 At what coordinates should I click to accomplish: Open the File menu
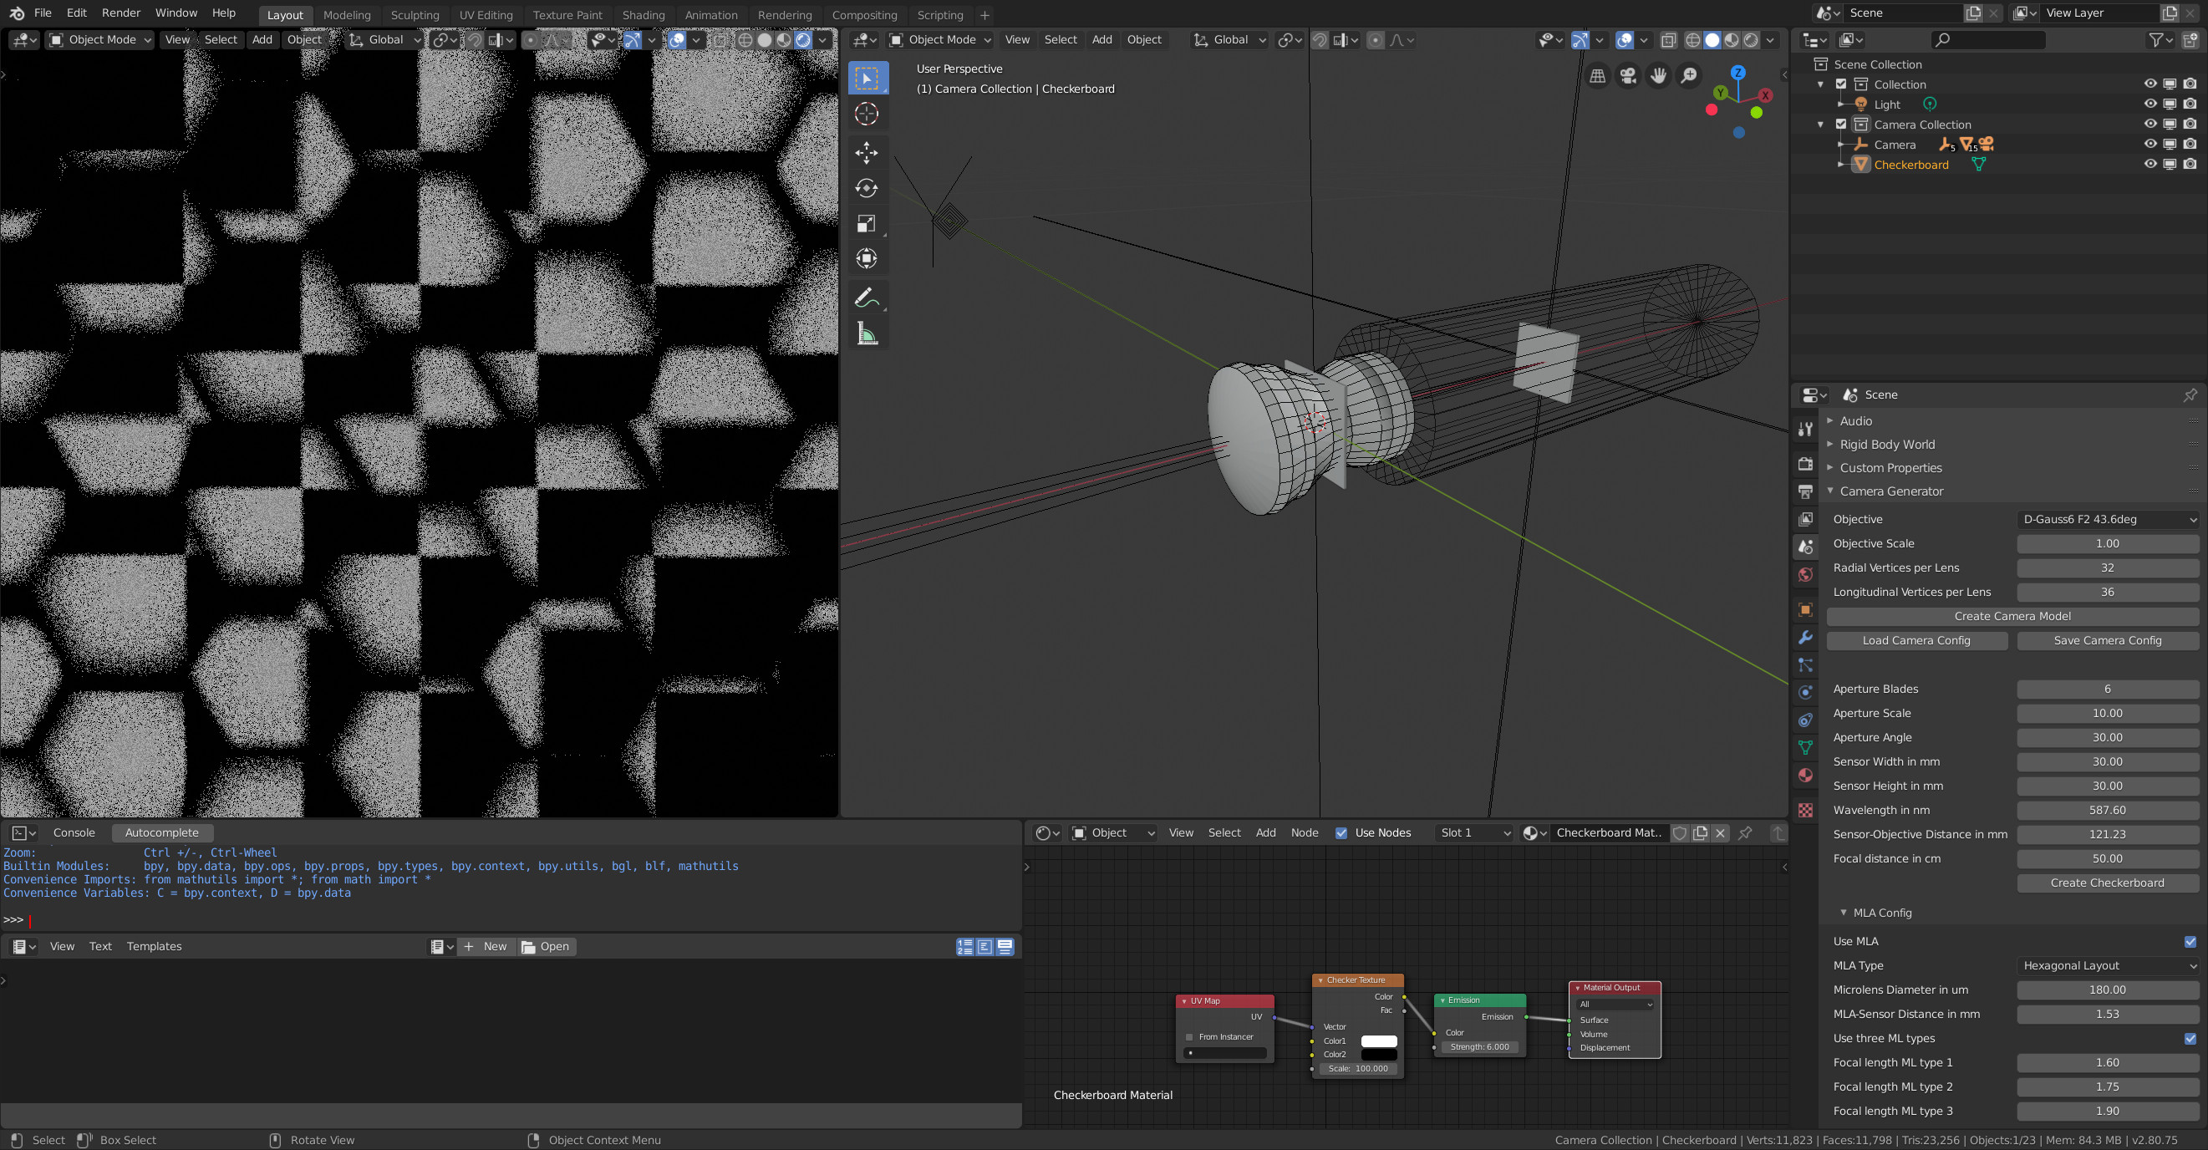point(43,13)
